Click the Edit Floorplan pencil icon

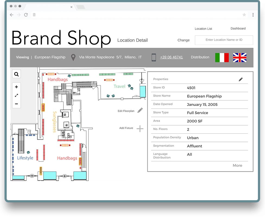pos(140,110)
